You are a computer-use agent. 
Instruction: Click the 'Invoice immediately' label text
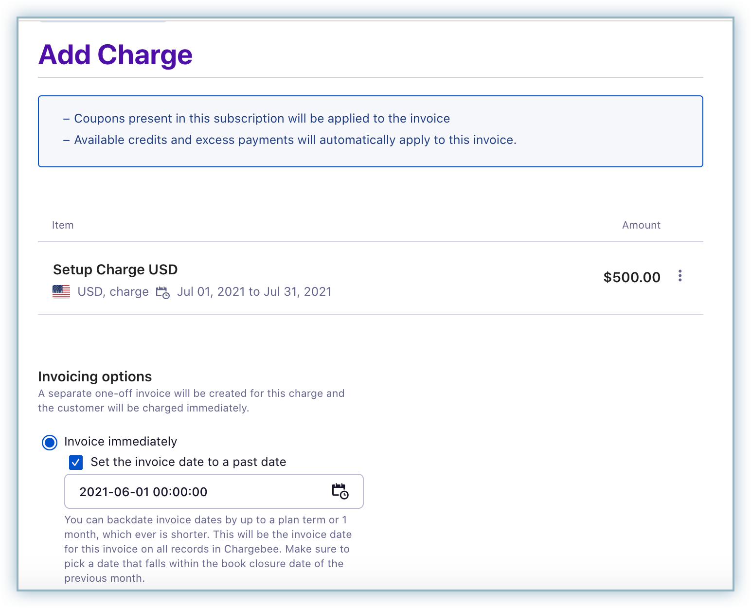pyautogui.click(x=121, y=442)
